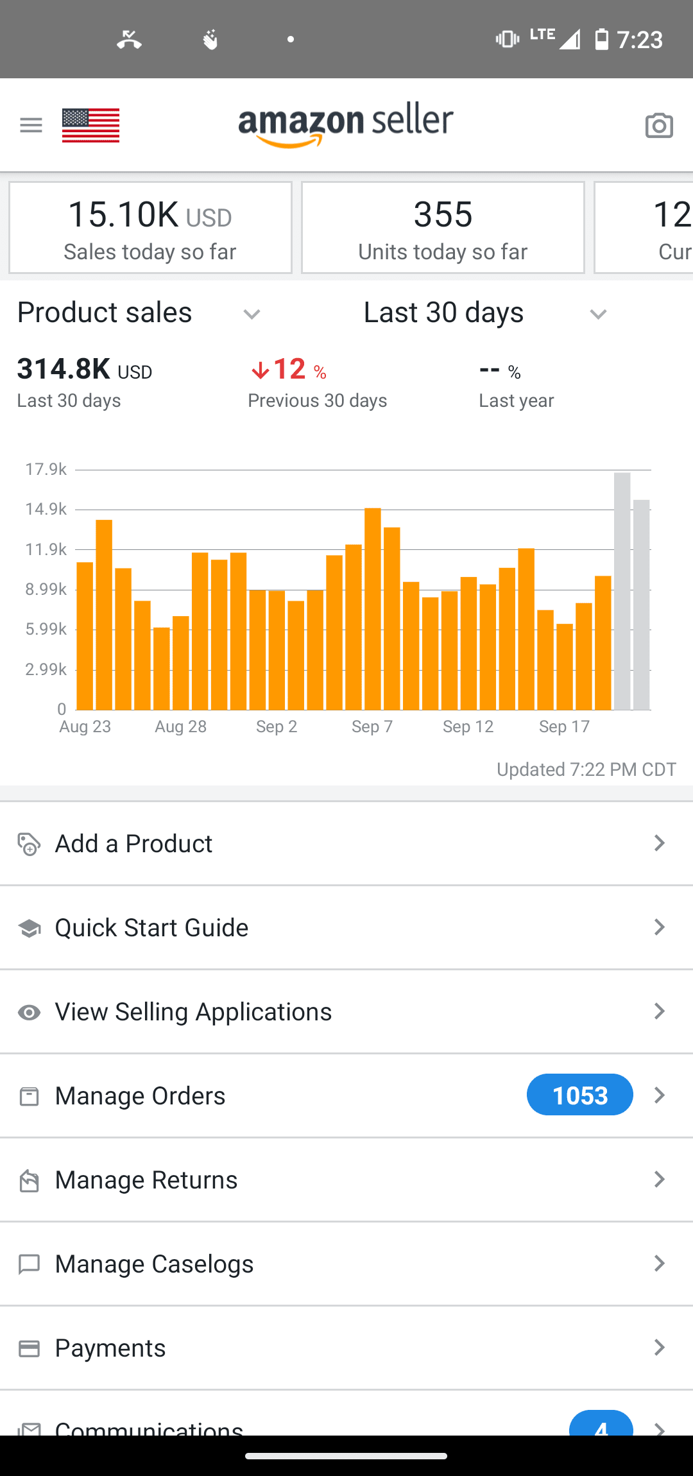Tap the Payments credit card icon
Image resolution: width=693 pixels, height=1476 pixels.
[29, 1348]
